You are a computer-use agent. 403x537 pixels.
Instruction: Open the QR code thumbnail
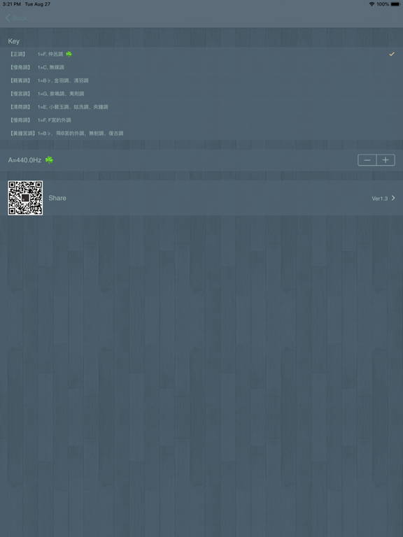click(25, 198)
